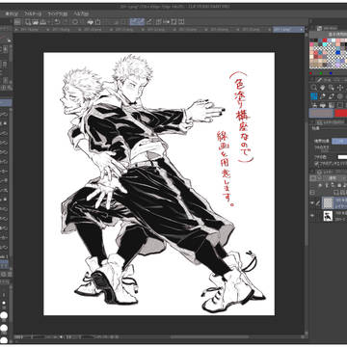Select the Hand move tool
Image resolution: width=347 pixels, height=347 pixels.
tap(323, 88)
